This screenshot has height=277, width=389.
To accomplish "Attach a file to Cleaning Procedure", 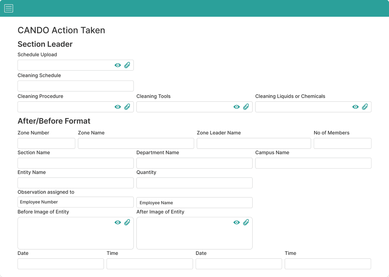I will tap(127, 107).
